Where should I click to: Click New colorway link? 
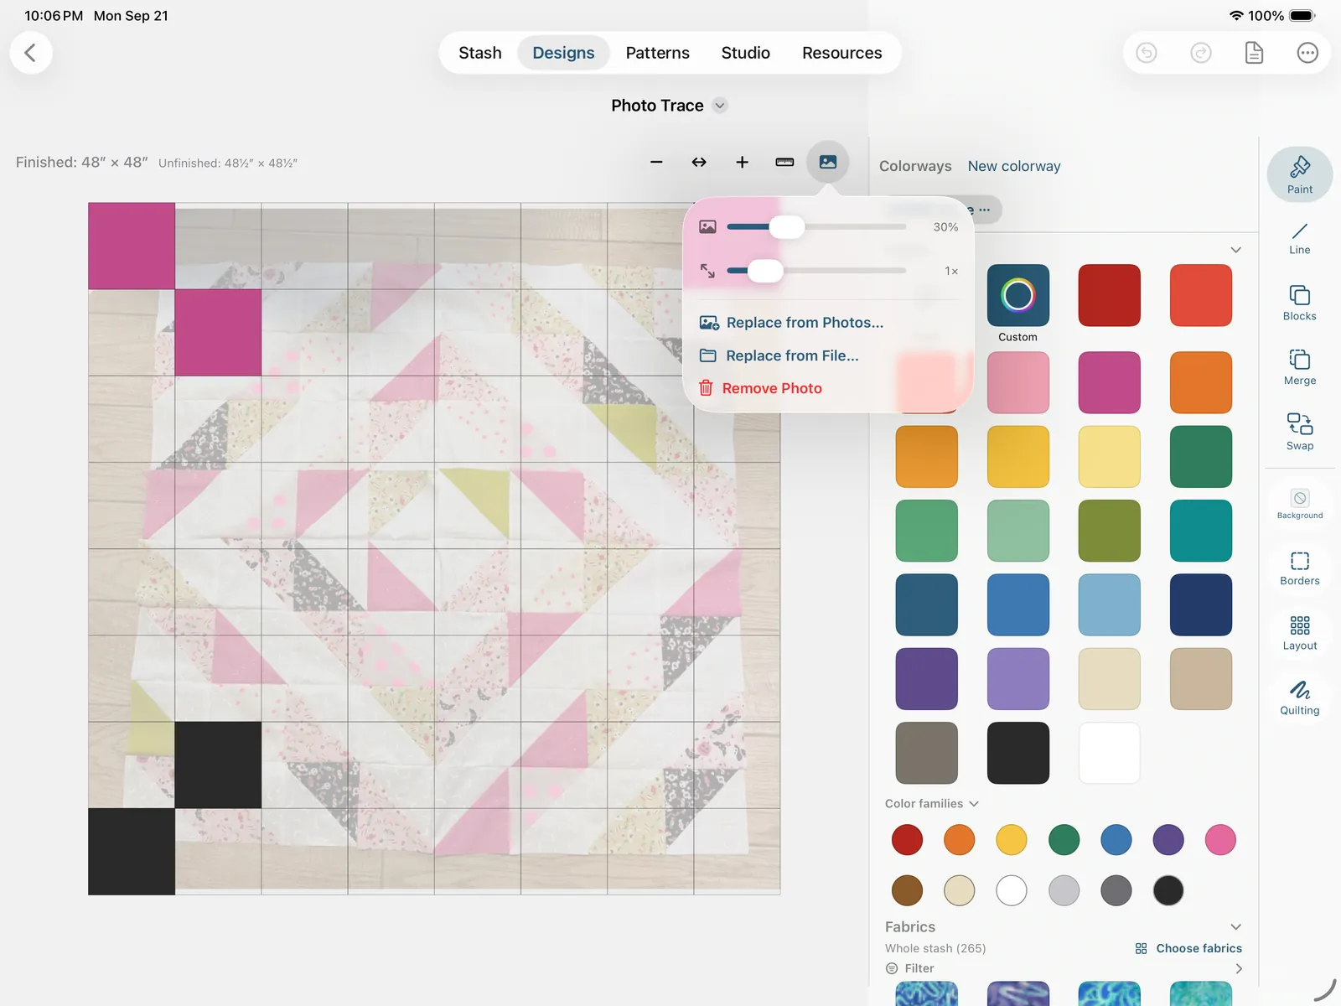click(1014, 166)
